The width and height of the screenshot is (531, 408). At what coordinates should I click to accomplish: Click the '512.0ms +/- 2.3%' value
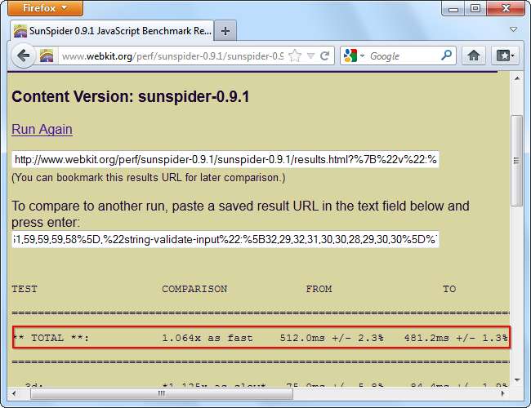(x=332, y=338)
